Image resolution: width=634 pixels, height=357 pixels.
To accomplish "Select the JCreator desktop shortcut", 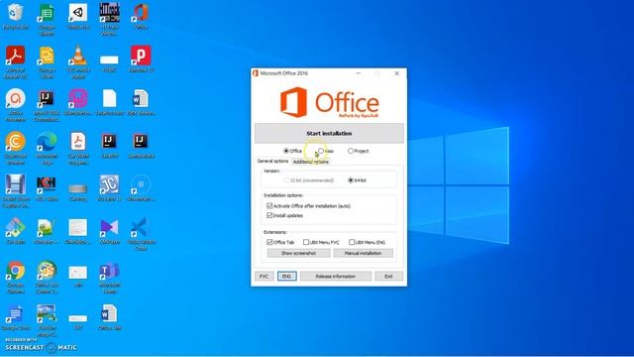I will click(x=109, y=188).
